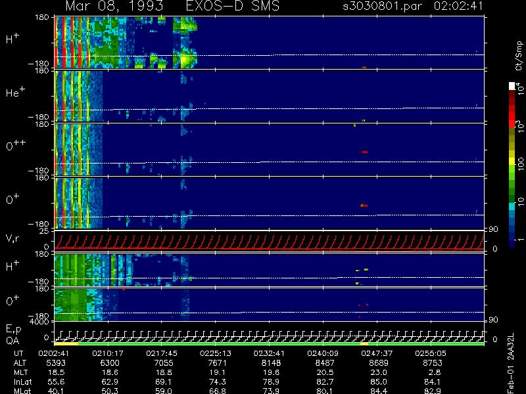Click the yellow band of the color bar
Screen dimensions: 526x394
click(512, 162)
